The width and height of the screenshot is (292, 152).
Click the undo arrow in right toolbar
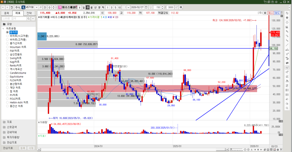pyautogui.click(x=287, y=99)
